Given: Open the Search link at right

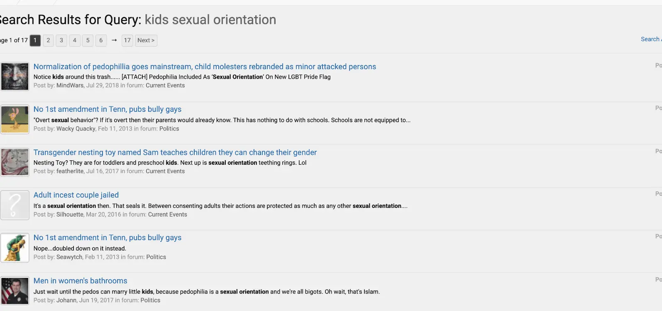Looking at the screenshot, I should pyautogui.click(x=650, y=39).
